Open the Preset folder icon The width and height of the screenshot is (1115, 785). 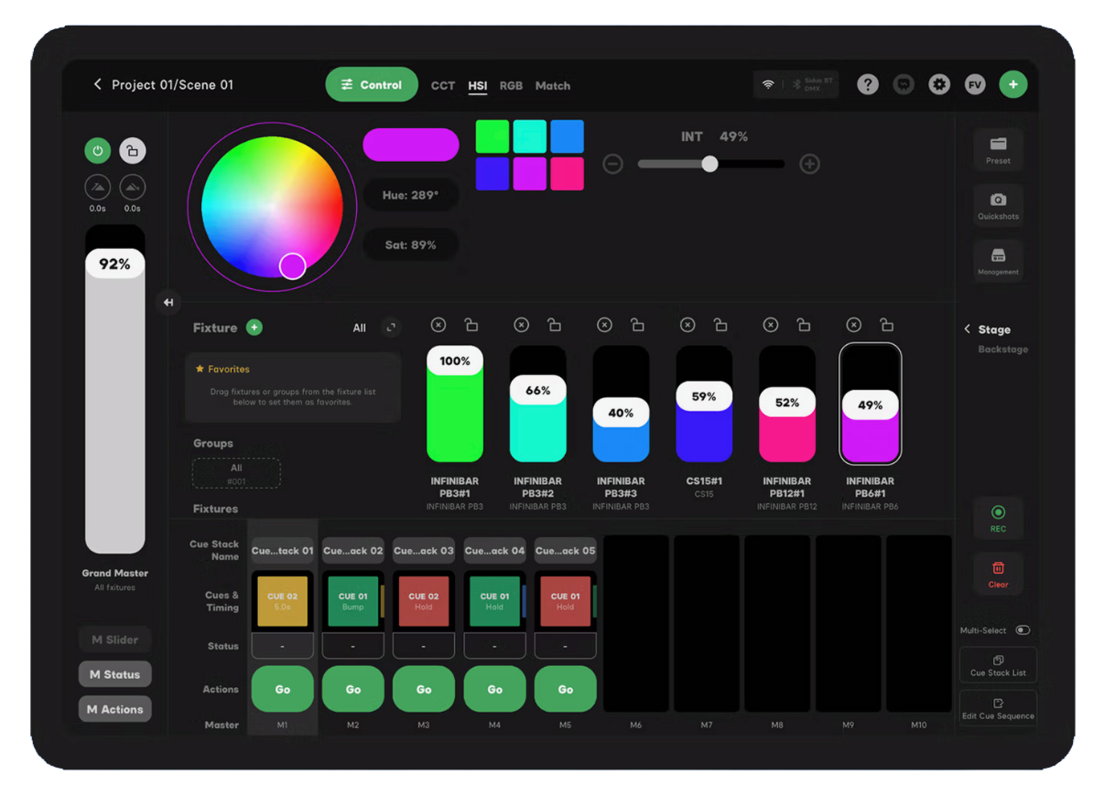[x=998, y=149]
